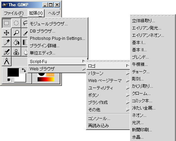
Task: Choose the コミック本... logo script
Action: pos(152,101)
